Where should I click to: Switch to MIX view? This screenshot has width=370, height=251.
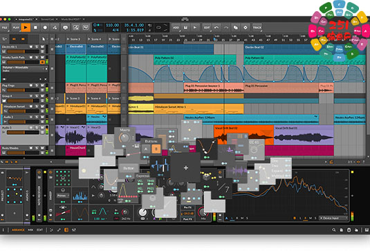point(30,230)
